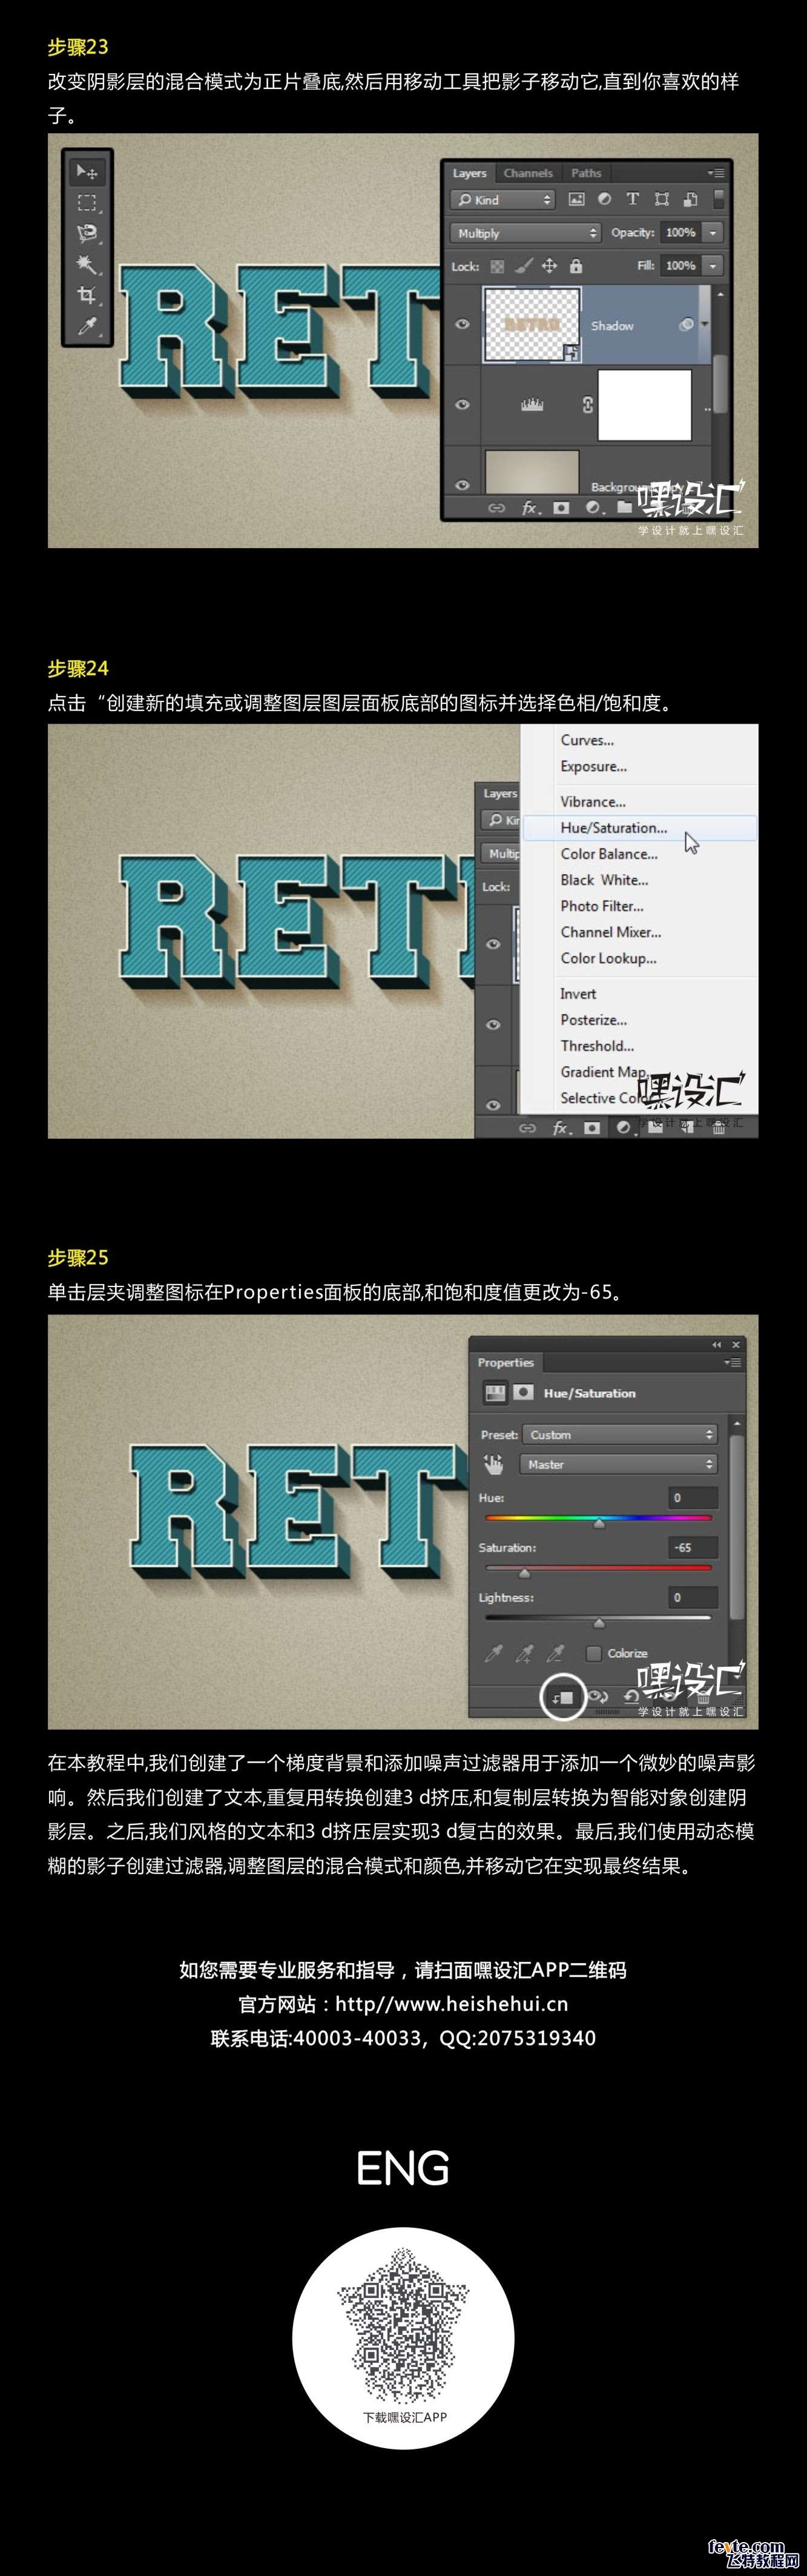
Task: Toggle visibility of the 3D text layer
Action: coord(462,404)
